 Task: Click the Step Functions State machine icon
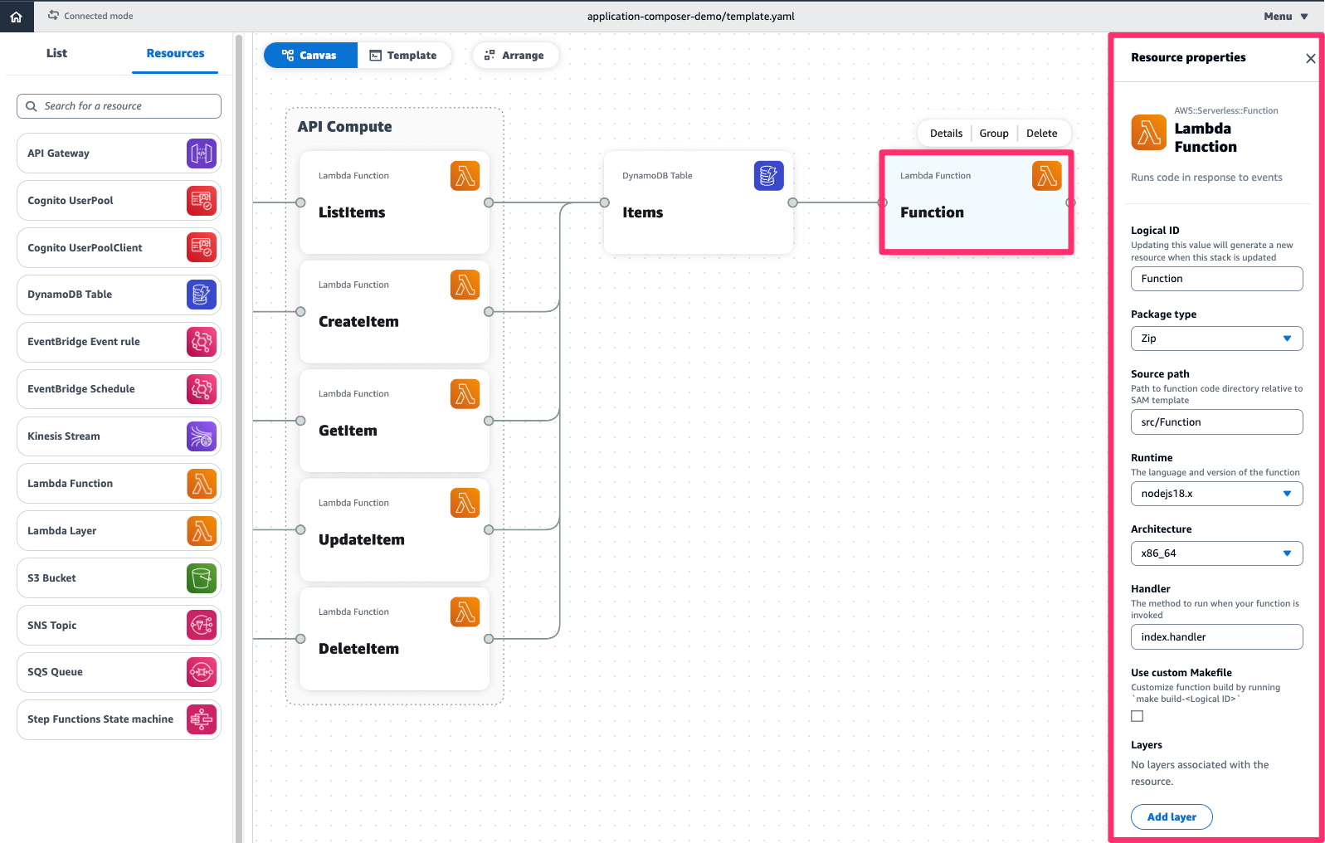(202, 719)
